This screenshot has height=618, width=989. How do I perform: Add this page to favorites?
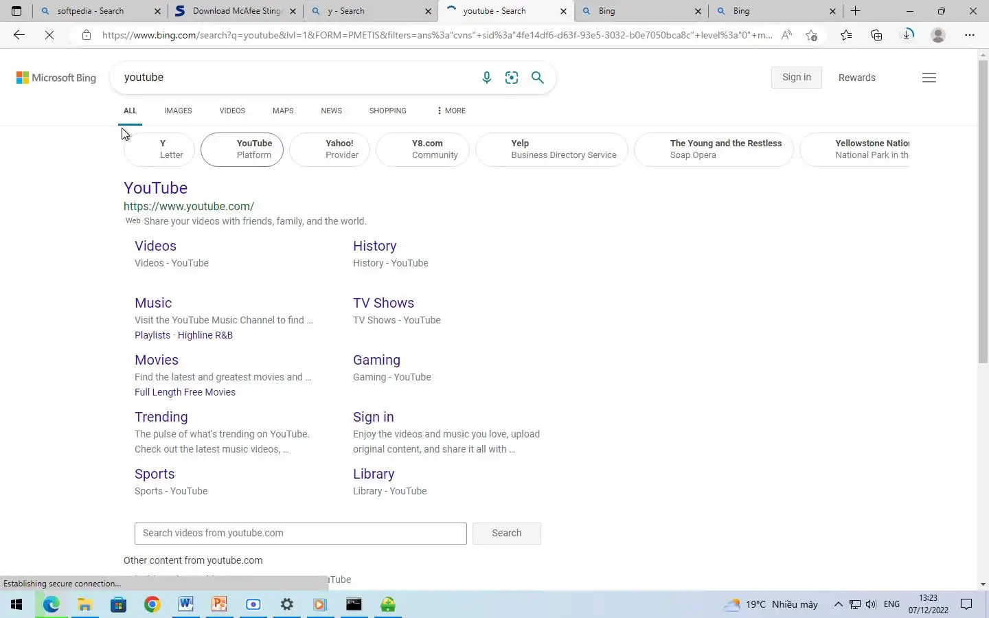(811, 35)
